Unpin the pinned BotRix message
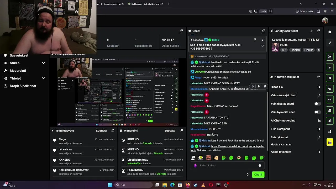Screen dimensions: 336x189 click(x=255, y=40)
